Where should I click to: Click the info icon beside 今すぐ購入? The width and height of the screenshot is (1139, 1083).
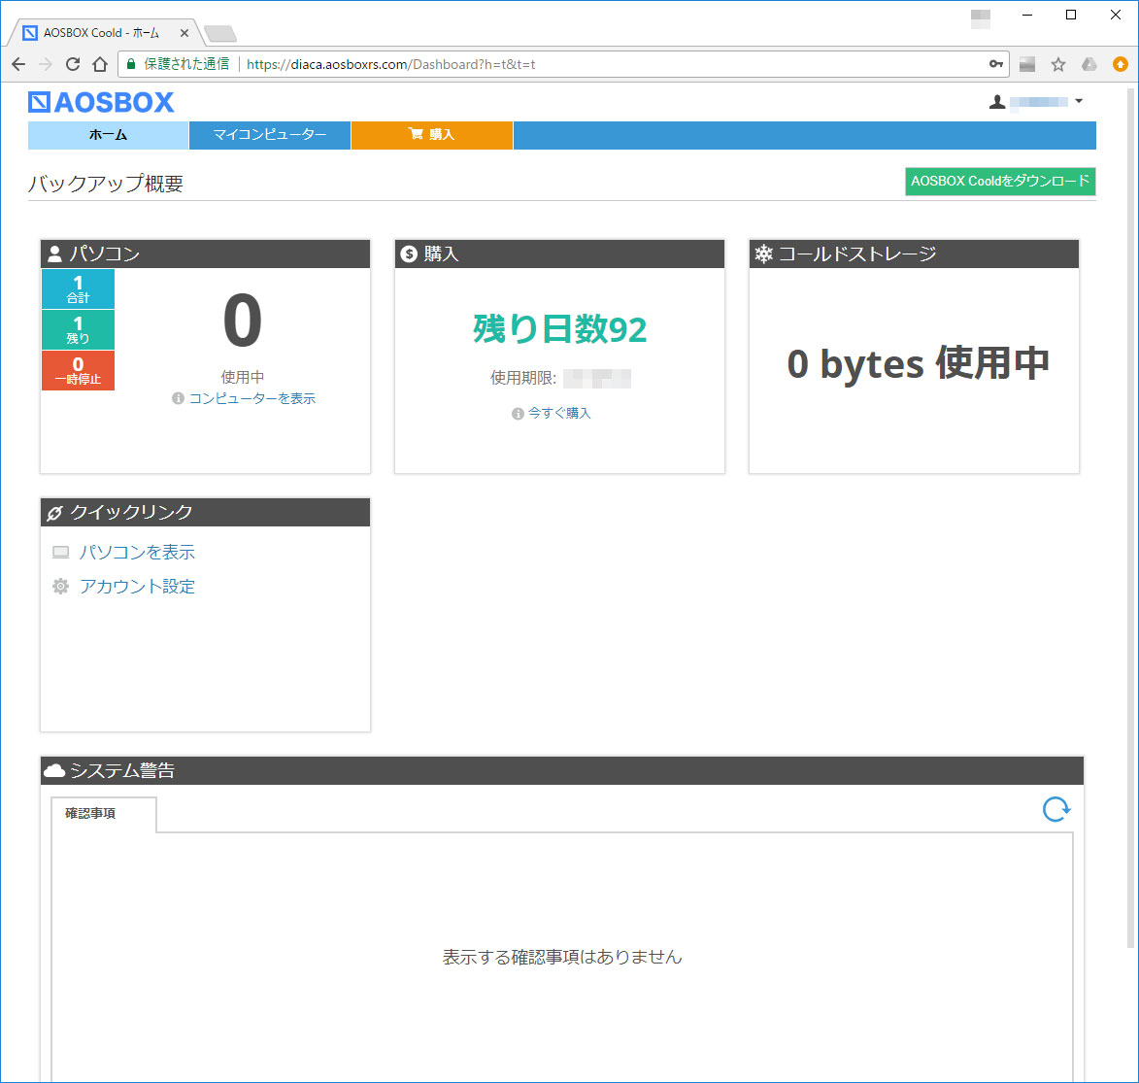pyautogui.click(x=518, y=414)
